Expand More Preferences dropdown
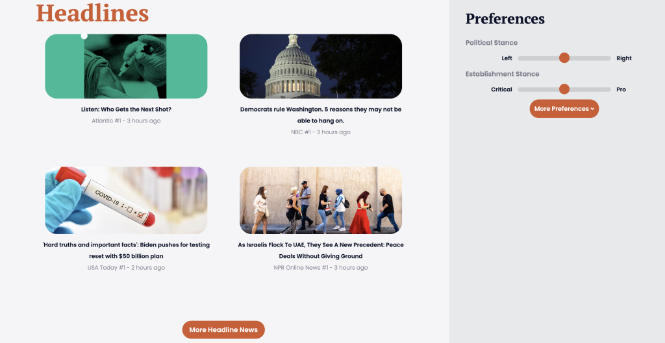The width and height of the screenshot is (665, 343). pyautogui.click(x=564, y=109)
